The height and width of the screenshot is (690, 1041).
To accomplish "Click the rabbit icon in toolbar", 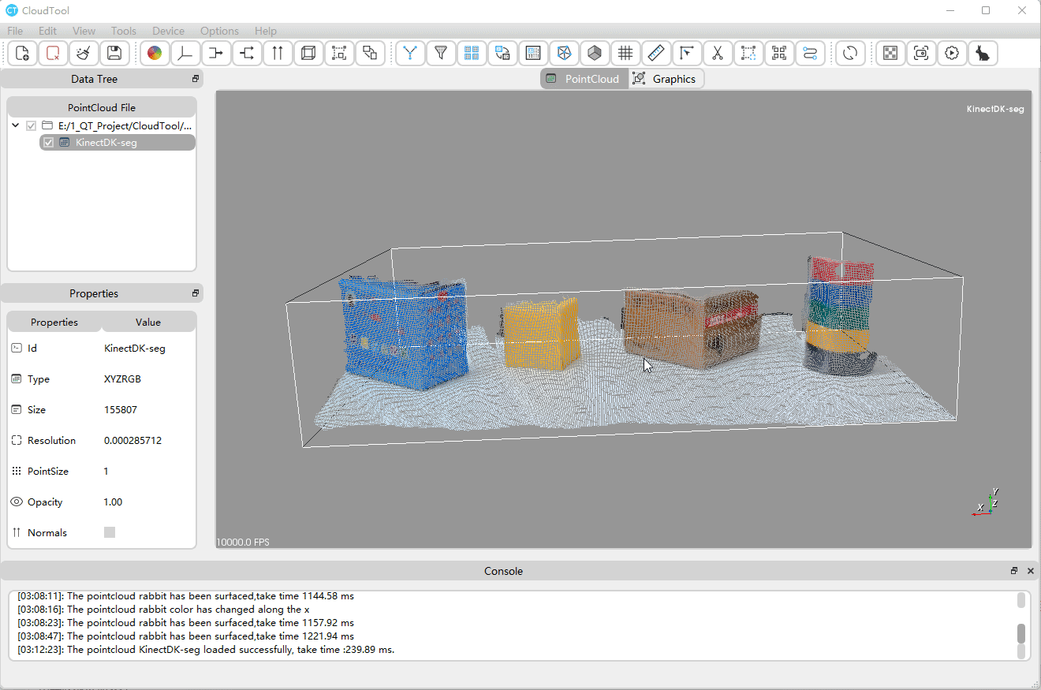I will (983, 53).
